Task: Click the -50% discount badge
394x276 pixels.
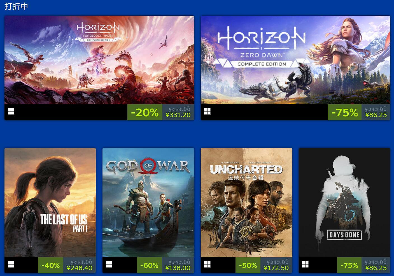Action: pos(248,265)
